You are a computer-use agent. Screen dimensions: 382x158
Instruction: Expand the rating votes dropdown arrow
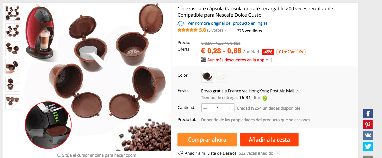pos(226,31)
